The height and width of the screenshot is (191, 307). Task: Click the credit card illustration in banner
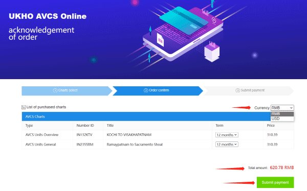(184, 20)
